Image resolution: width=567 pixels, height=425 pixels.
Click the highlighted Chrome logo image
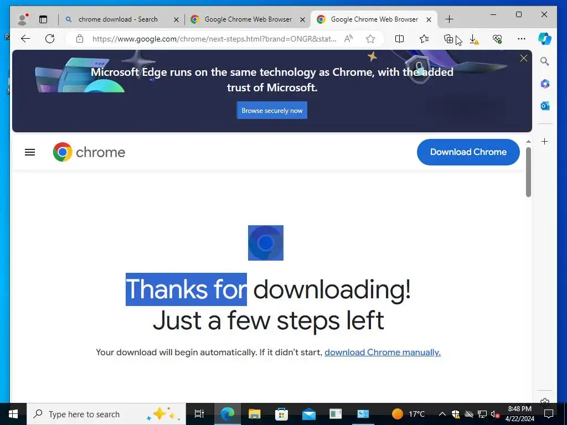point(266,243)
